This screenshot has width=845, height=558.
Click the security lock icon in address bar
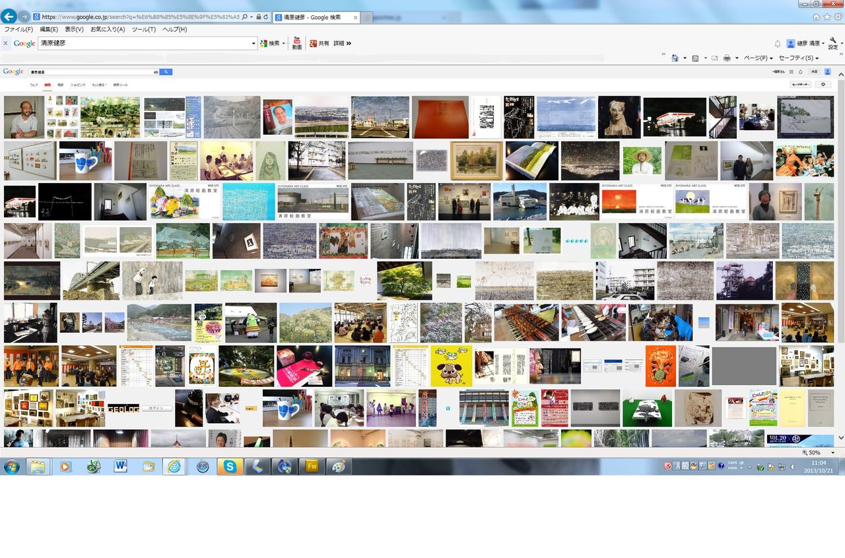coord(259,17)
